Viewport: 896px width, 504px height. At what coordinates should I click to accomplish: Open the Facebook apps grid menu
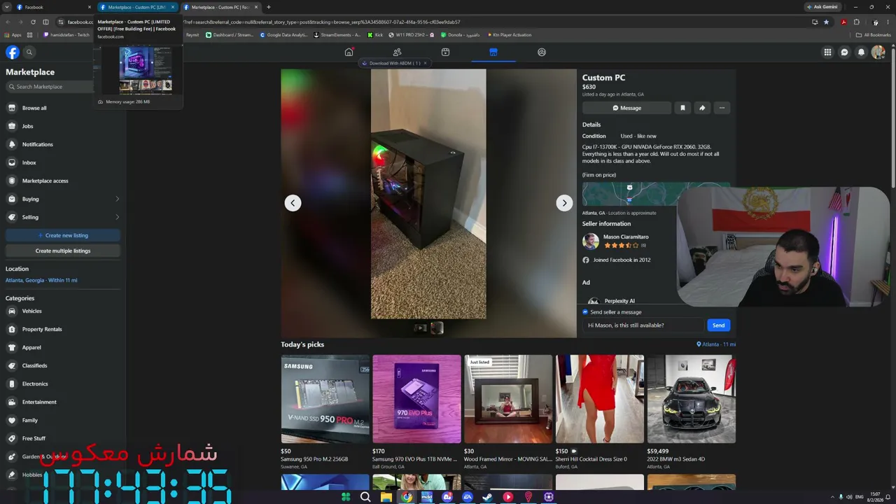(827, 52)
